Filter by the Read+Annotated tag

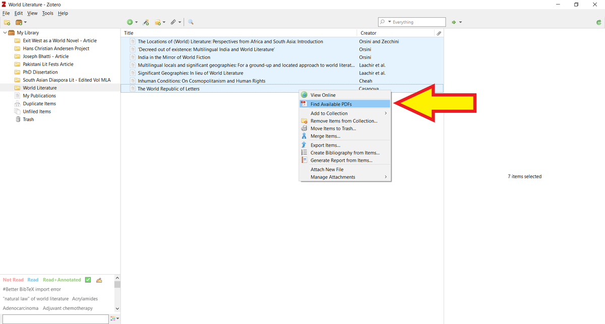point(62,280)
